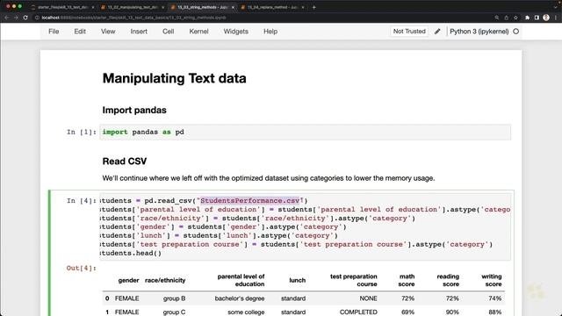562x316 pixels.
Task: Click the reading score column header
Action: (x=448, y=280)
